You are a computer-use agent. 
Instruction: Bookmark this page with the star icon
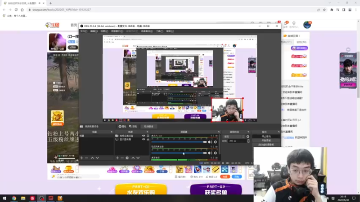point(324,9)
